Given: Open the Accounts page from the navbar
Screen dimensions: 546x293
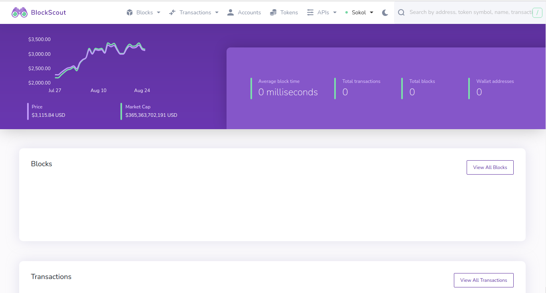Looking at the screenshot, I should click(x=250, y=12).
